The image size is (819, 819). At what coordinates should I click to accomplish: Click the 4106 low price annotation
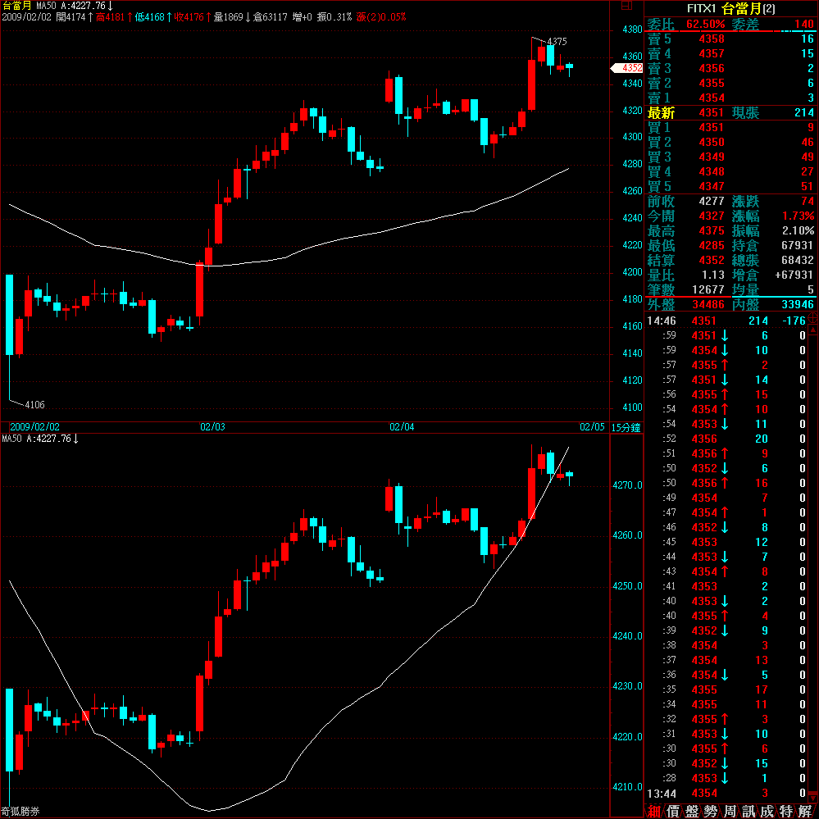[34, 405]
